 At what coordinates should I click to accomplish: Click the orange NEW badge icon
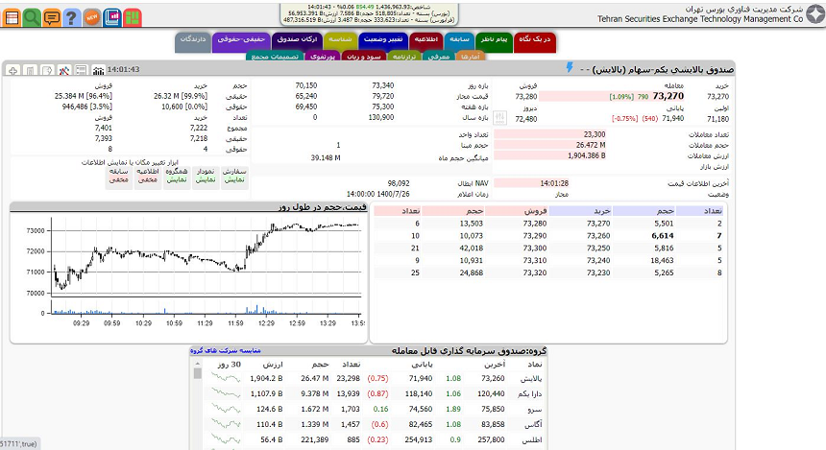coord(92,17)
